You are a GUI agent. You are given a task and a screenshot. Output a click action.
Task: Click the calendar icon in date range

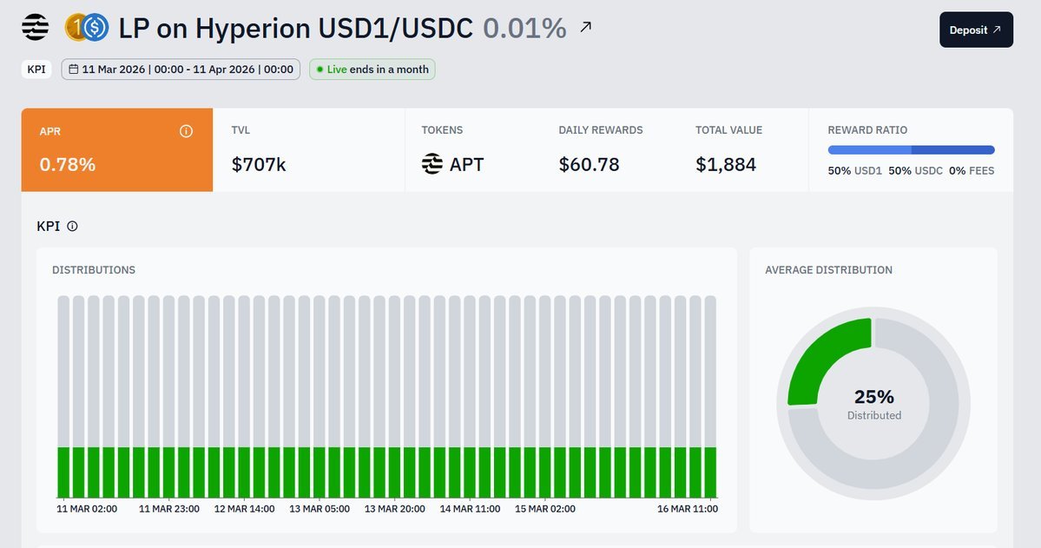74,69
